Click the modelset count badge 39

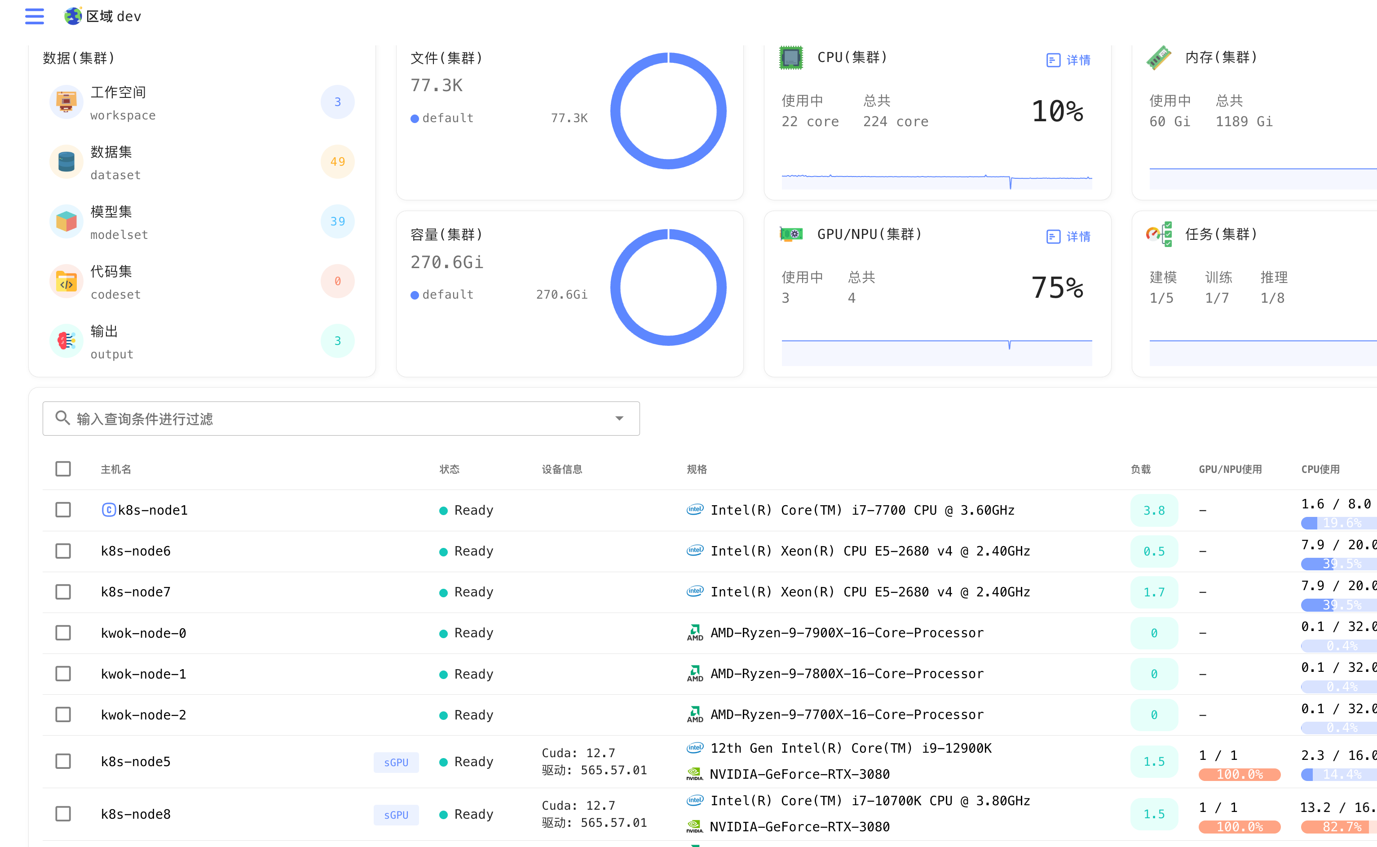coord(338,221)
